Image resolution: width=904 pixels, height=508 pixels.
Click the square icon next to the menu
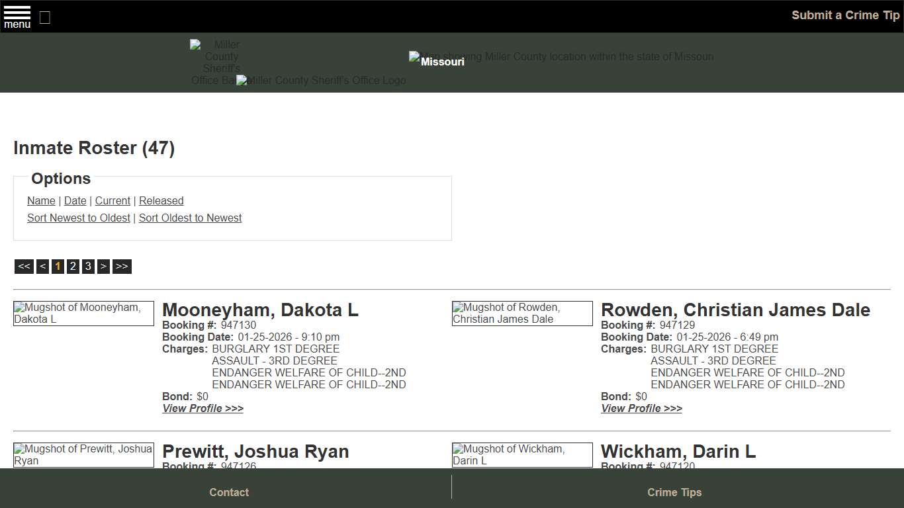[x=44, y=18]
